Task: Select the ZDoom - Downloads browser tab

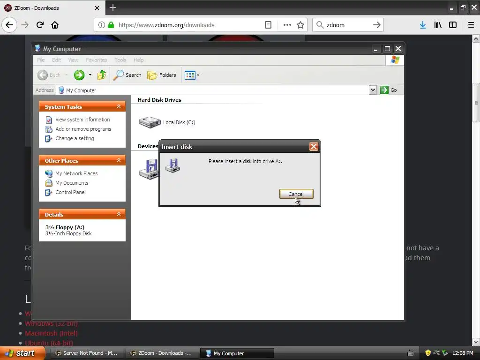Action: tap(52, 8)
